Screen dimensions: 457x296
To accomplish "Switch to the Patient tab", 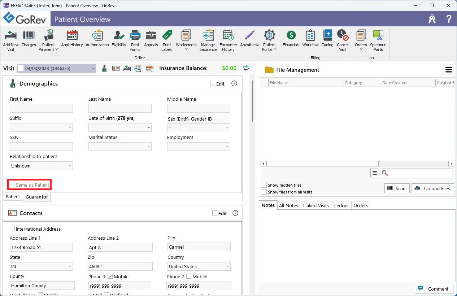I will coord(13,196).
